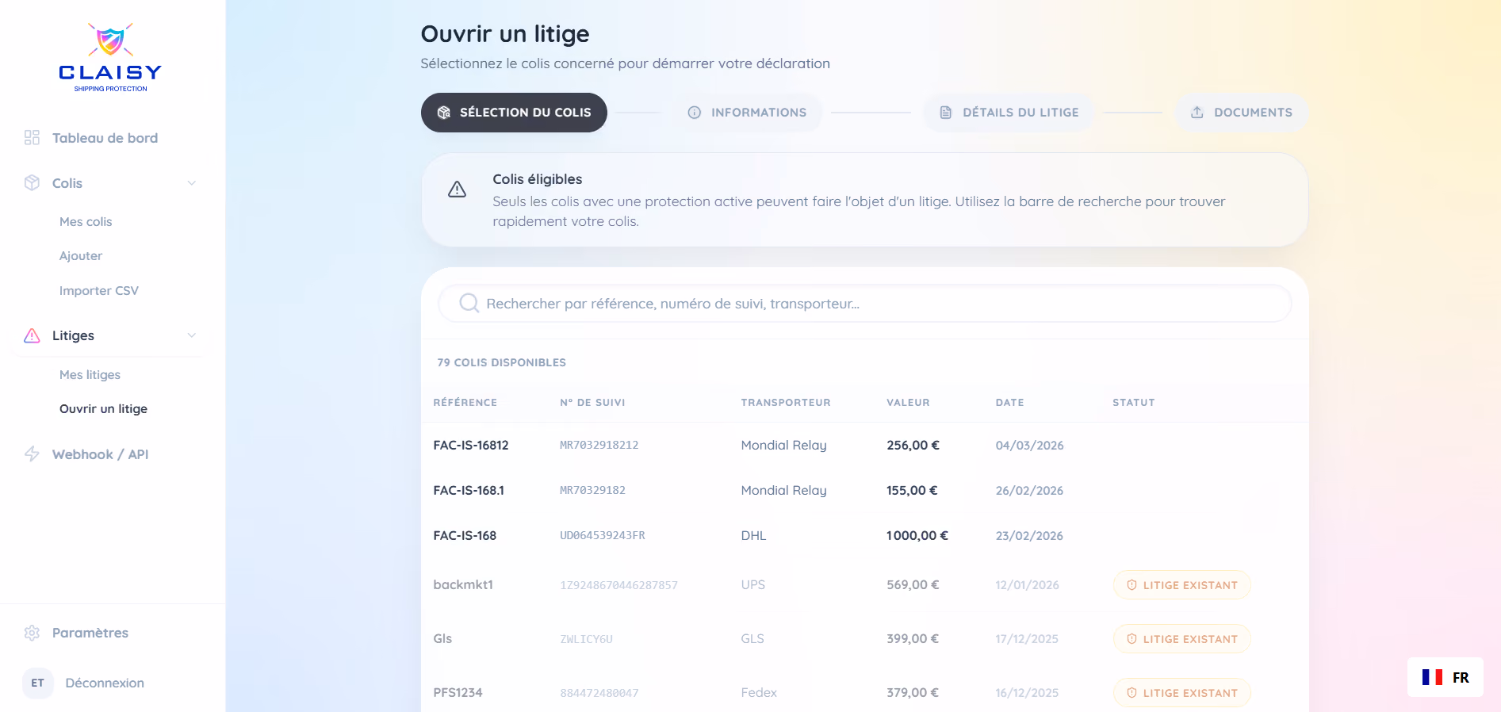Click the Litiges warning triangle icon

32,335
